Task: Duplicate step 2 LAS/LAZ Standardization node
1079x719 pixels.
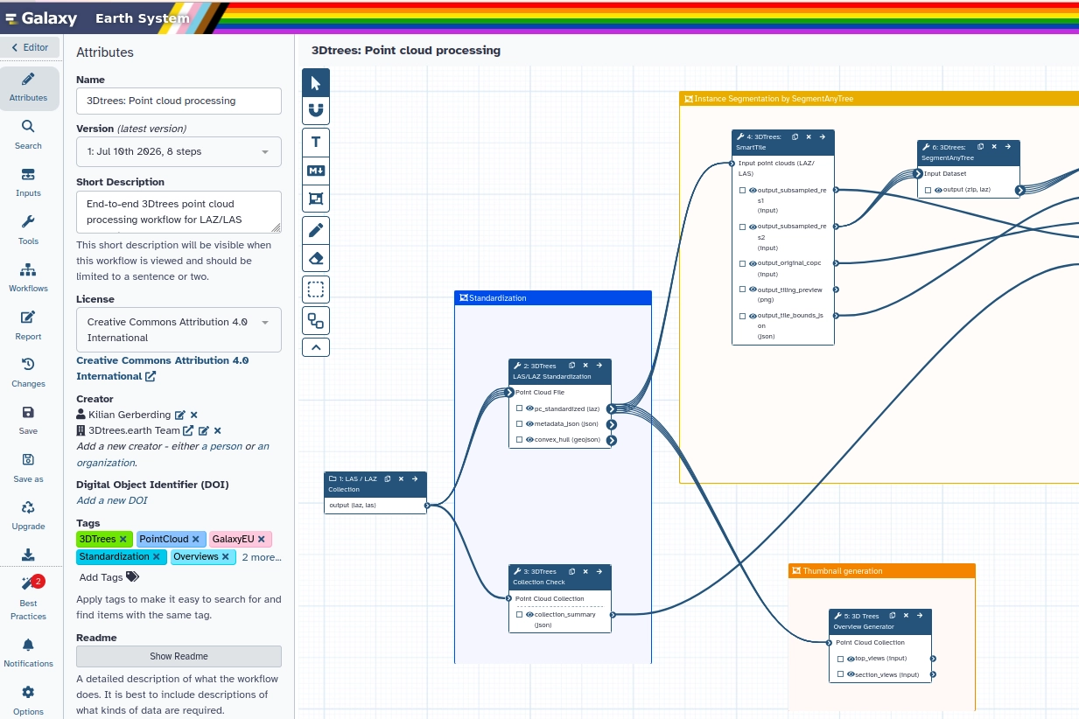Action: [571, 366]
